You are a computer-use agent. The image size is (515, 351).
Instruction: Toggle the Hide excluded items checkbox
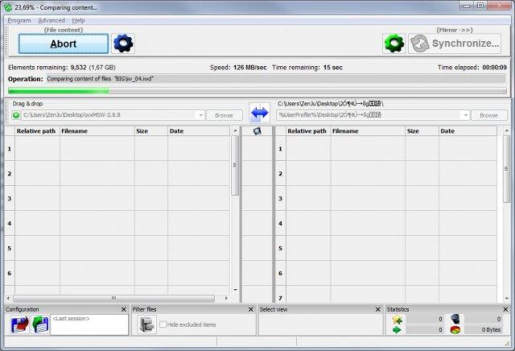[x=163, y=325]
